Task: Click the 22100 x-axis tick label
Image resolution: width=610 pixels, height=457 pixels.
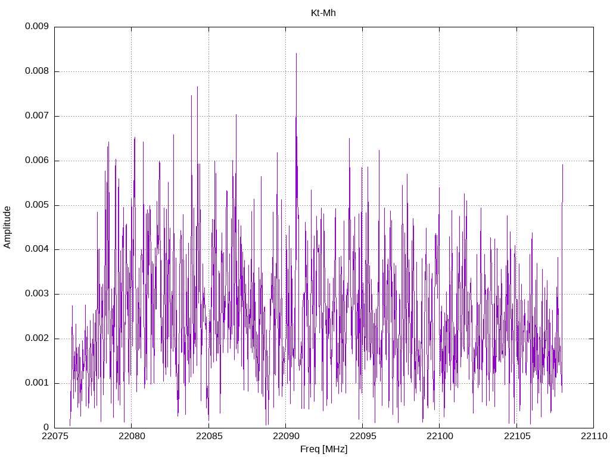Action: coord(439,437)
